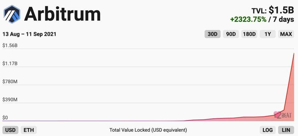
Task: Click the Total Value Locked caption
Action: 148,130
